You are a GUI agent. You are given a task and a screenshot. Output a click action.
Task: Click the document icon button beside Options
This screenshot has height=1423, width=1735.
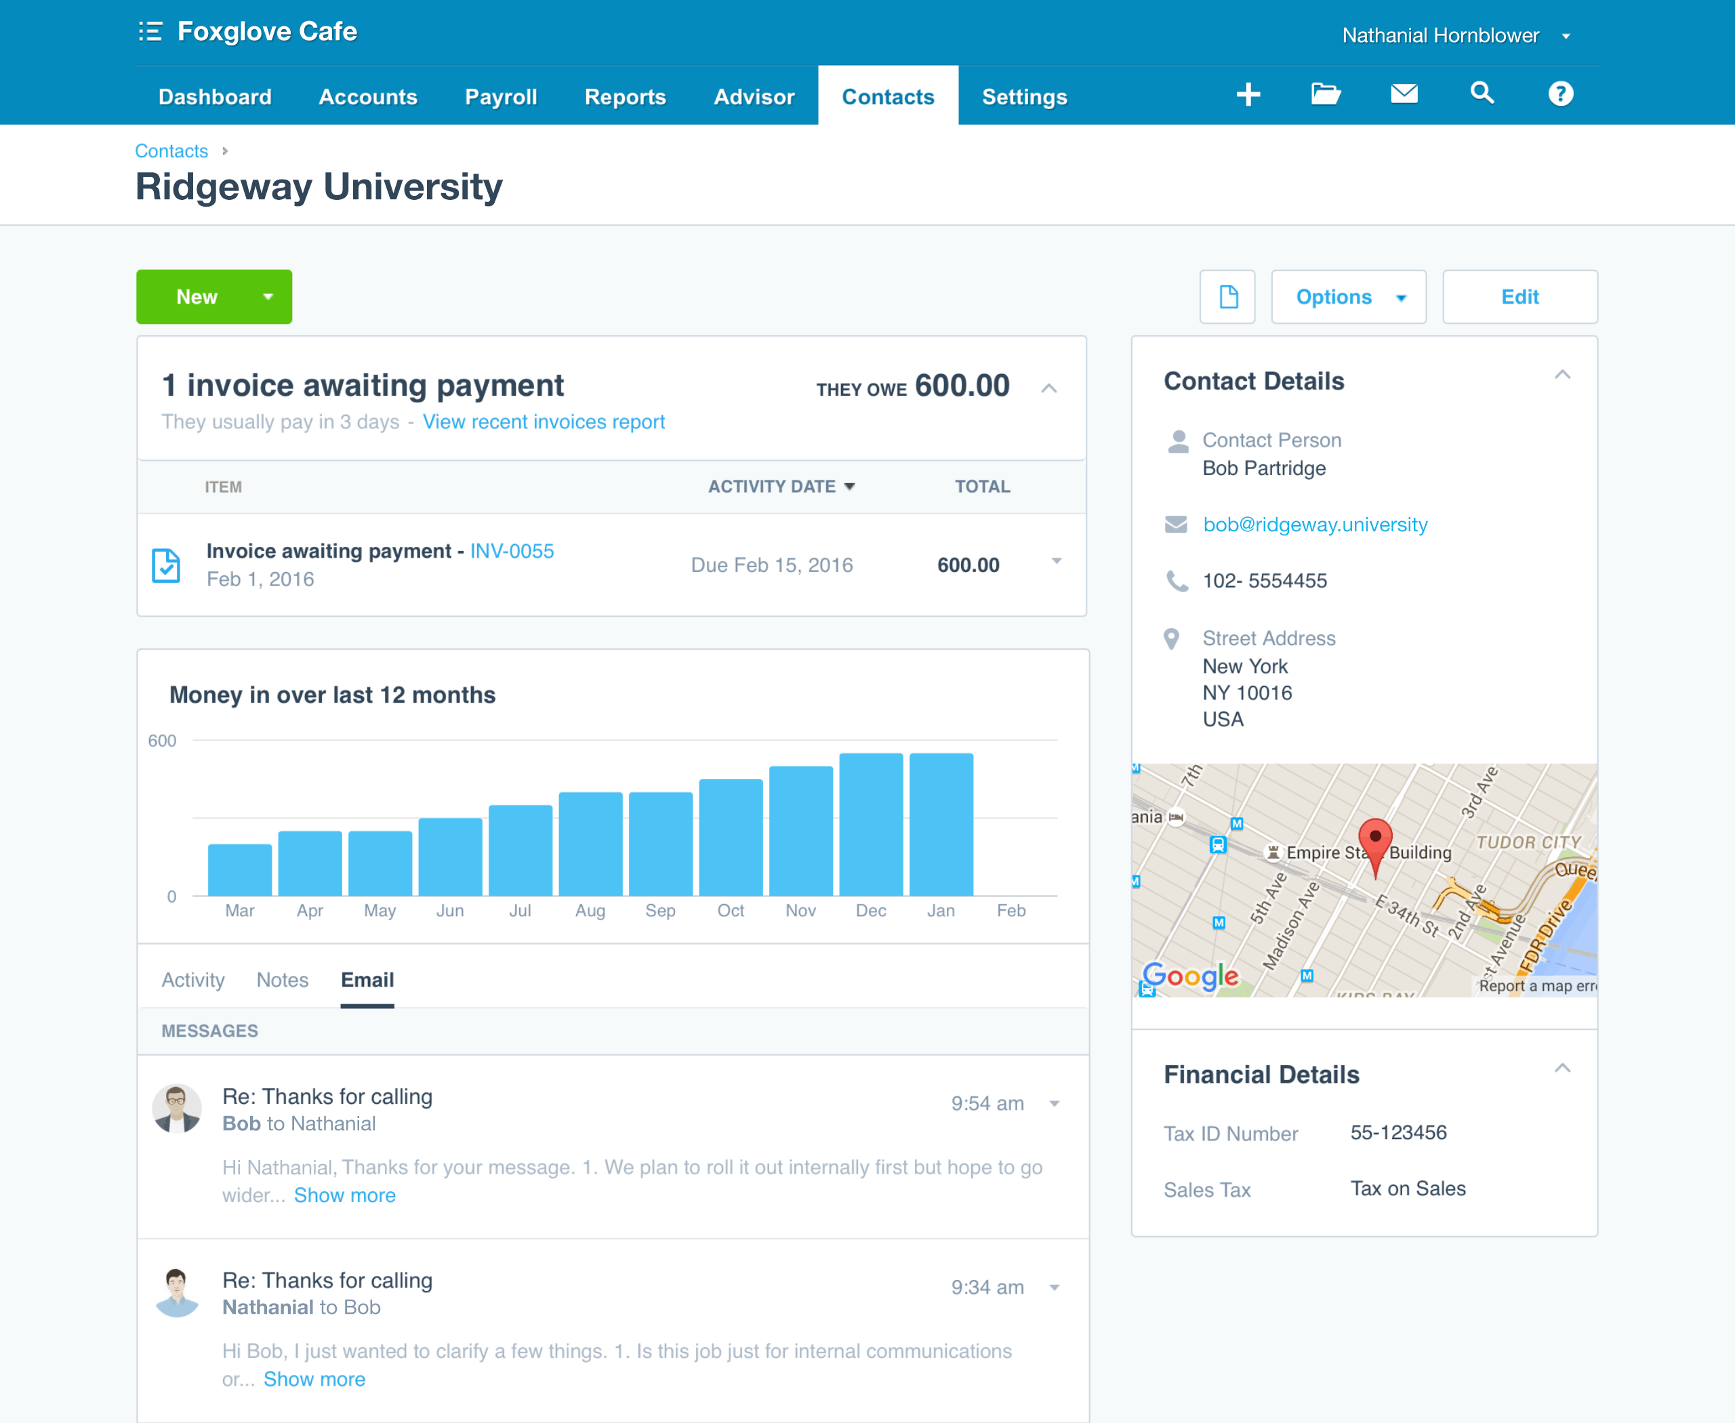click(x=1227, y=297)
